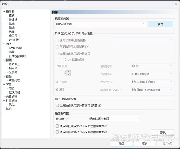Enable 全屏独占使用额外的窗口 (实验性) checkbox
The image size is (180, 149).
[57, 106]
